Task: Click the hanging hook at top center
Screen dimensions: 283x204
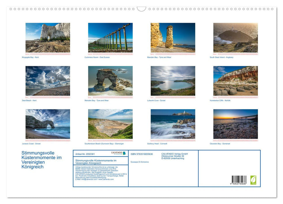Action: click(141, 8)
